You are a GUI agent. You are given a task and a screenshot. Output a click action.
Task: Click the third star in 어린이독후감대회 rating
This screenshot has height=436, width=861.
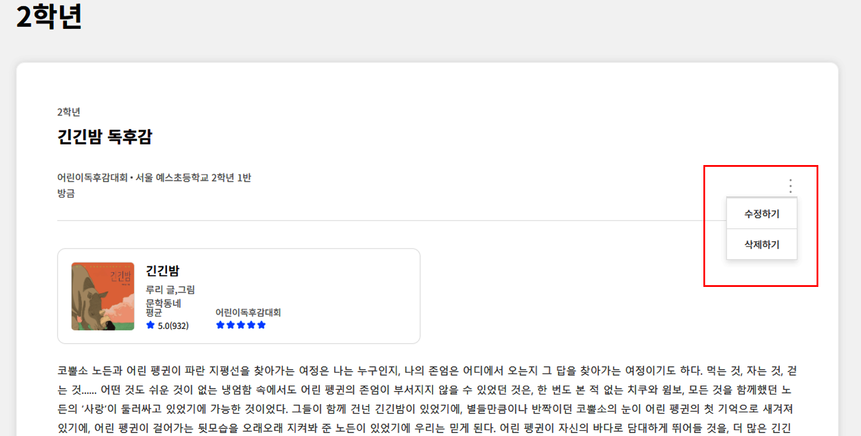pos(241,325)
